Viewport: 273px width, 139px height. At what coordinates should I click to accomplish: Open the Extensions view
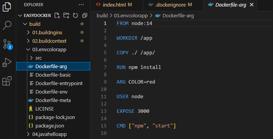tap(7, 81)
